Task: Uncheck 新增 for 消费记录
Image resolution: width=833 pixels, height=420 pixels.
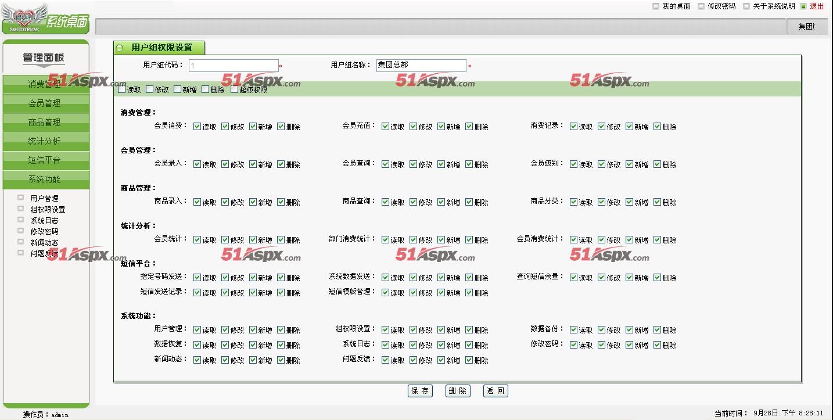Action: point(630,126)
